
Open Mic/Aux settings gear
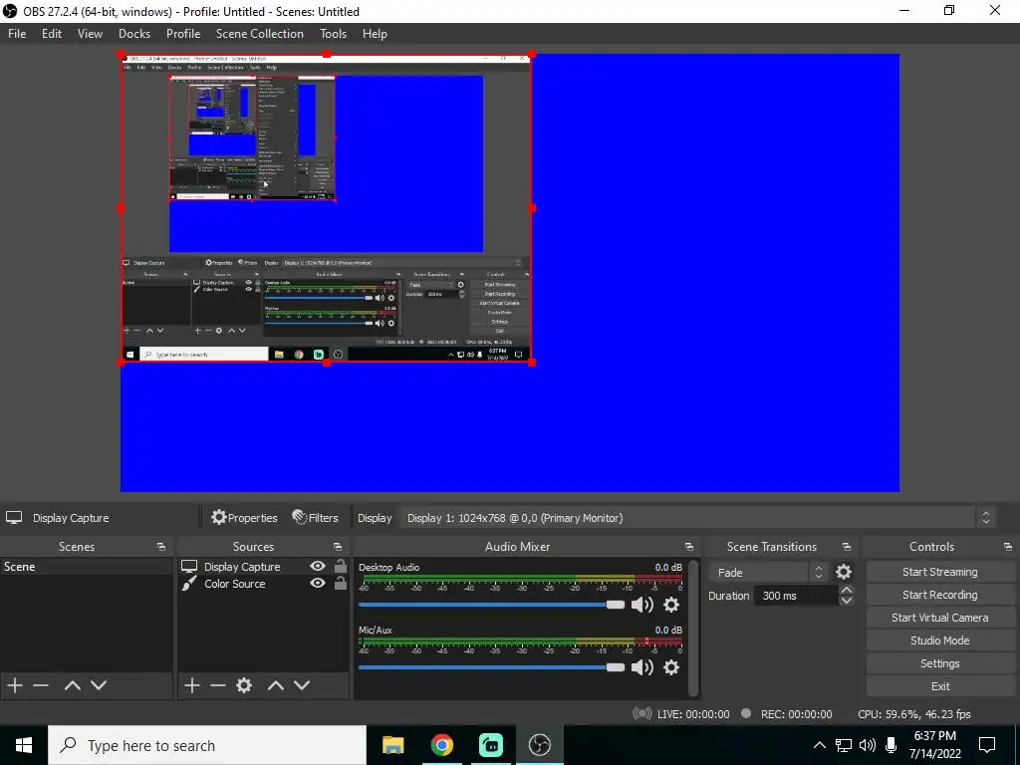pyautogui.click(x=671, y=667)
